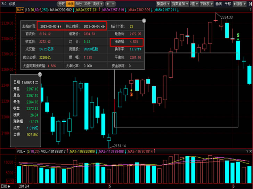Switch to the 分时 intraday tab
Viewport: 253px width, 189px height.
(61, 3)
